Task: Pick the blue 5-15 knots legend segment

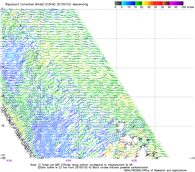Action: [x=128, y=3]
